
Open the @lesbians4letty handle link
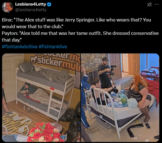click(31, 10)
